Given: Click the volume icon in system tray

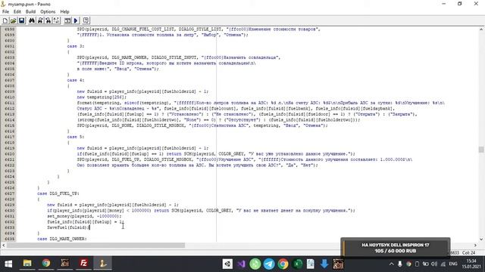Looking at the screenshot, I should [434, 264].
